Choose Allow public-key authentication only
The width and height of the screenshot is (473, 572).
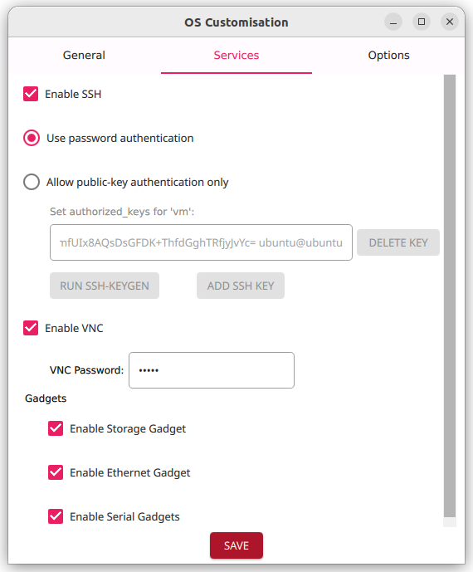32,182
